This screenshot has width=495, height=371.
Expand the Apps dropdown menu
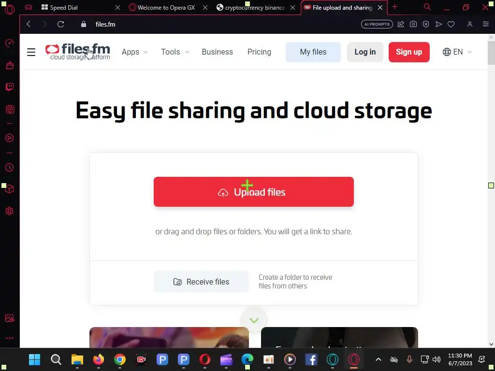click(x=135, y=52)
